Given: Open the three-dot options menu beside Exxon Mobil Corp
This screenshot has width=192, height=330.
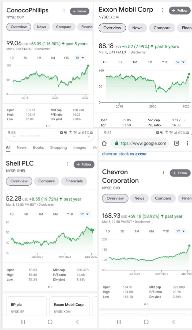Looking at the screenshot, I should (163, 10).
